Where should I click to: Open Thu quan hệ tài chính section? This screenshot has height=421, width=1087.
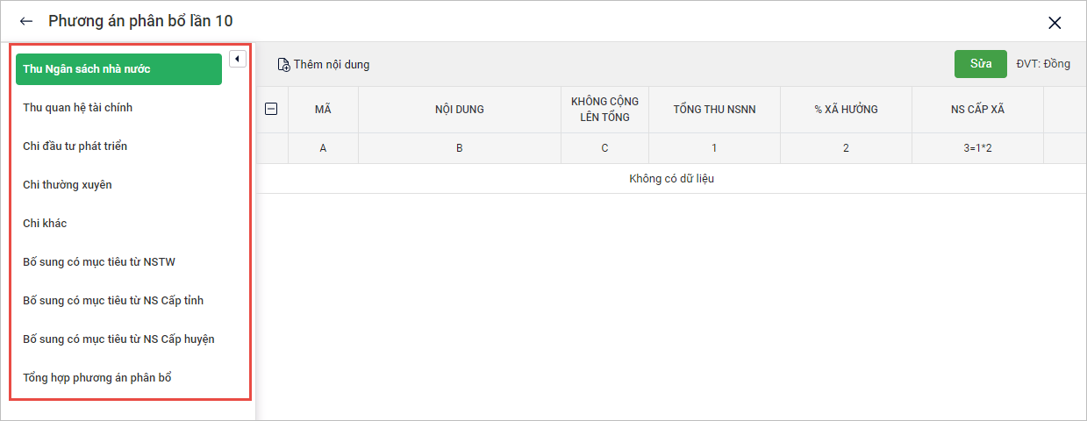point(78,108)
